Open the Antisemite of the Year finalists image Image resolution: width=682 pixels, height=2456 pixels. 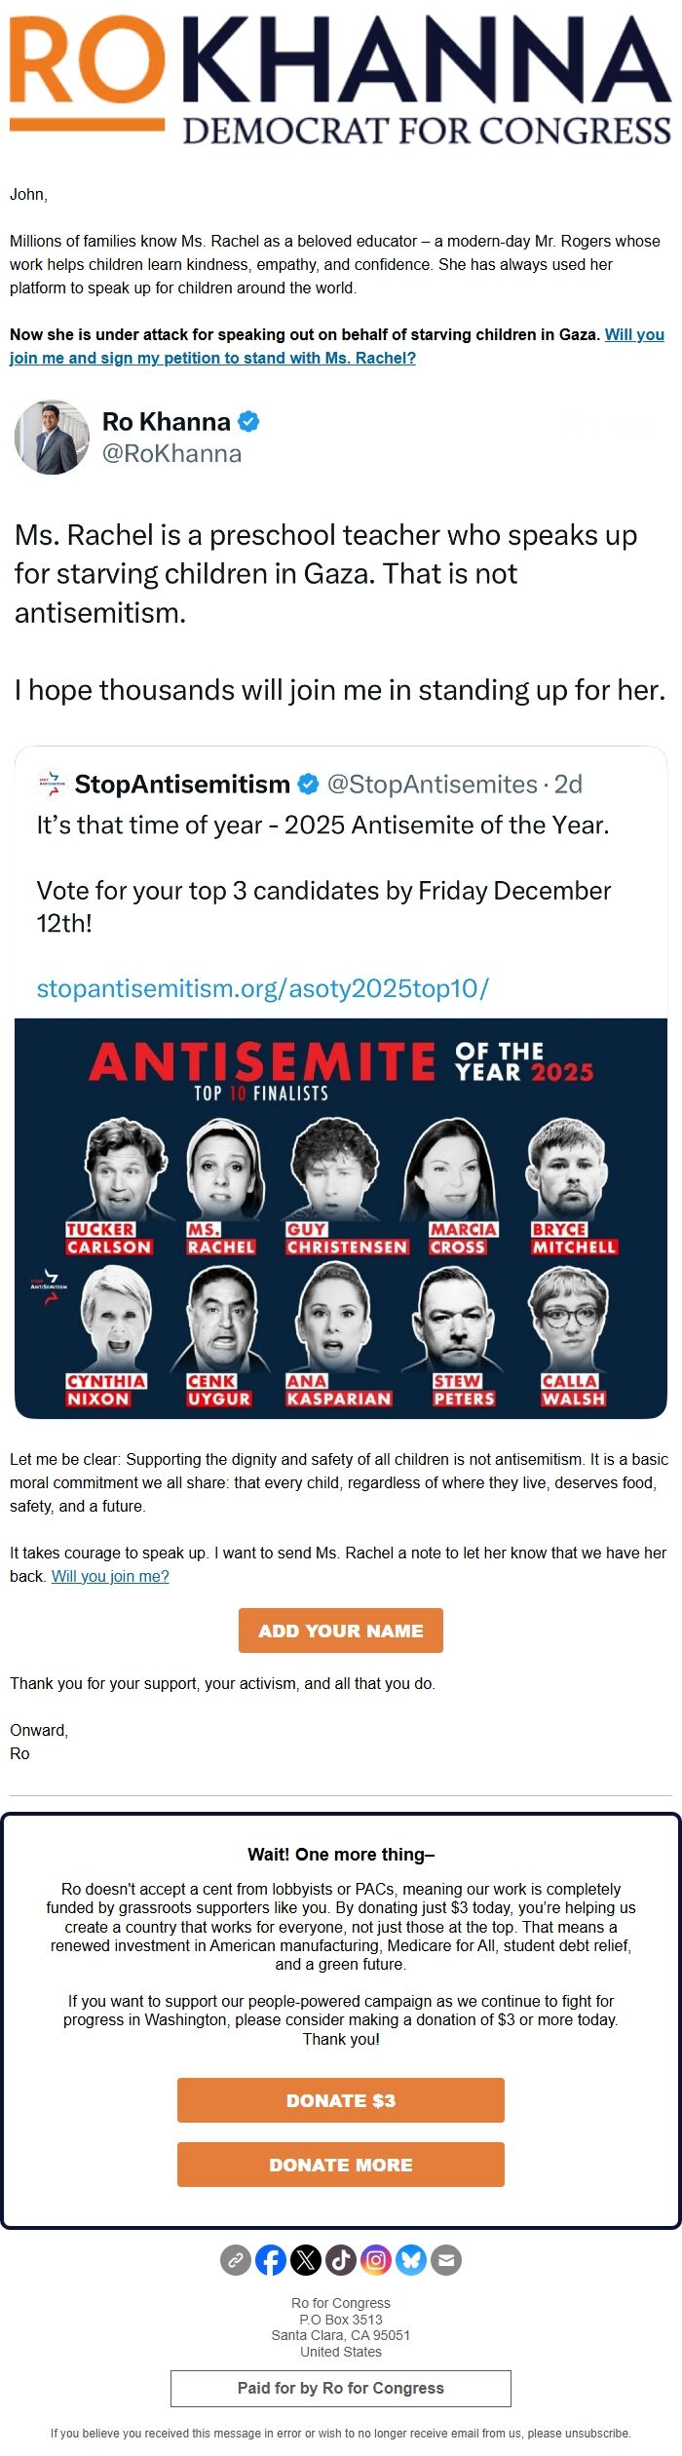(341, 1218)
